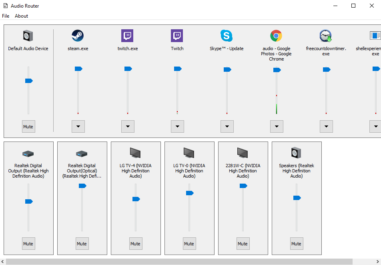Screen dimensions: 381x265
Task: Click the LG TV-0 monitor icon
Action: tap(189, 153)
